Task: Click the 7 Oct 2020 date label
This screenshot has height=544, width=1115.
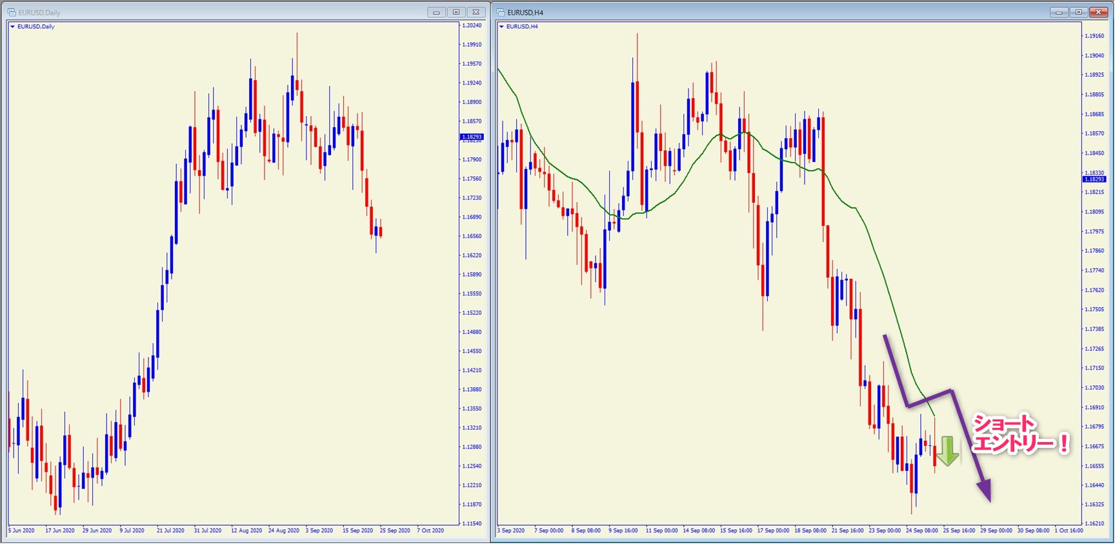Action: click(x=430, y=530)
